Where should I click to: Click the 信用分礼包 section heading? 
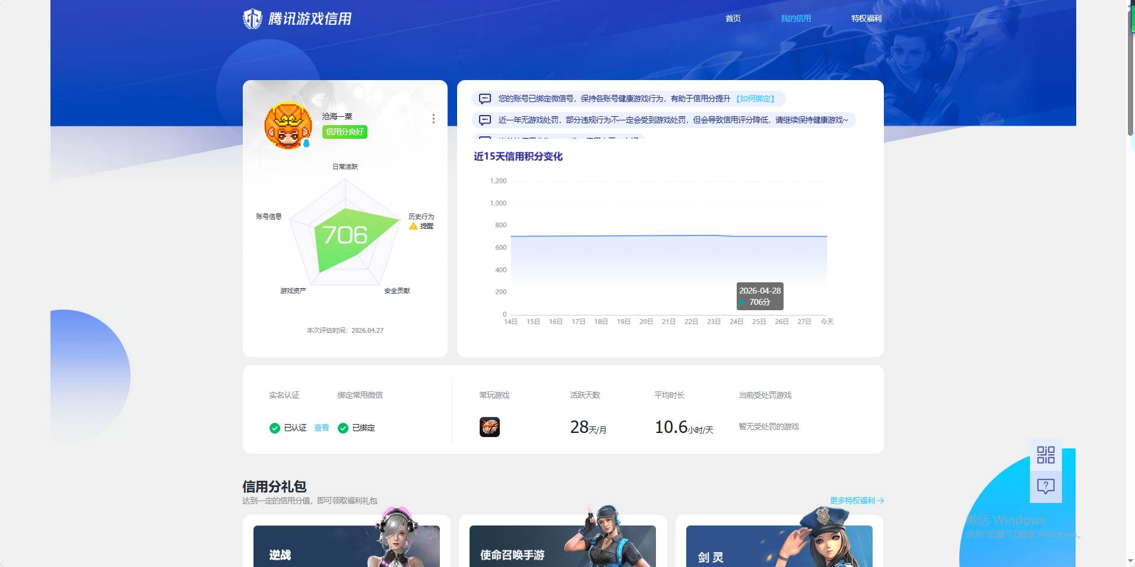pos(274,487)
